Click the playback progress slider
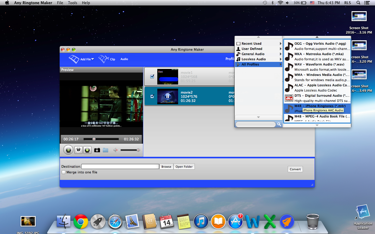This screenshot has width=375, height=234. [101, 139]
